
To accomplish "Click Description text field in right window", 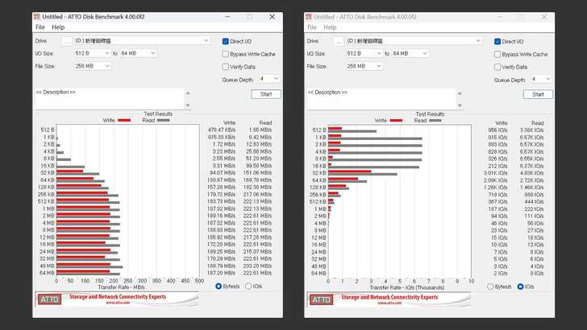I will 381,99.
